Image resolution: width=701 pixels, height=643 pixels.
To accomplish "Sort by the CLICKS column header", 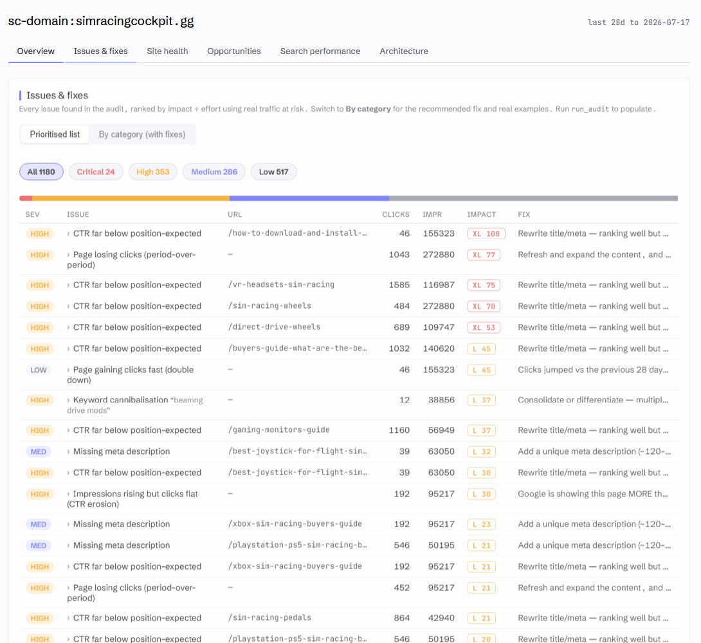I will pos(396,215).
